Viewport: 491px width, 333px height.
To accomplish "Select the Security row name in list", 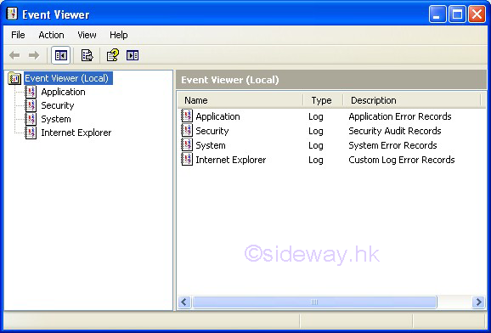I will tap(212, 131).
